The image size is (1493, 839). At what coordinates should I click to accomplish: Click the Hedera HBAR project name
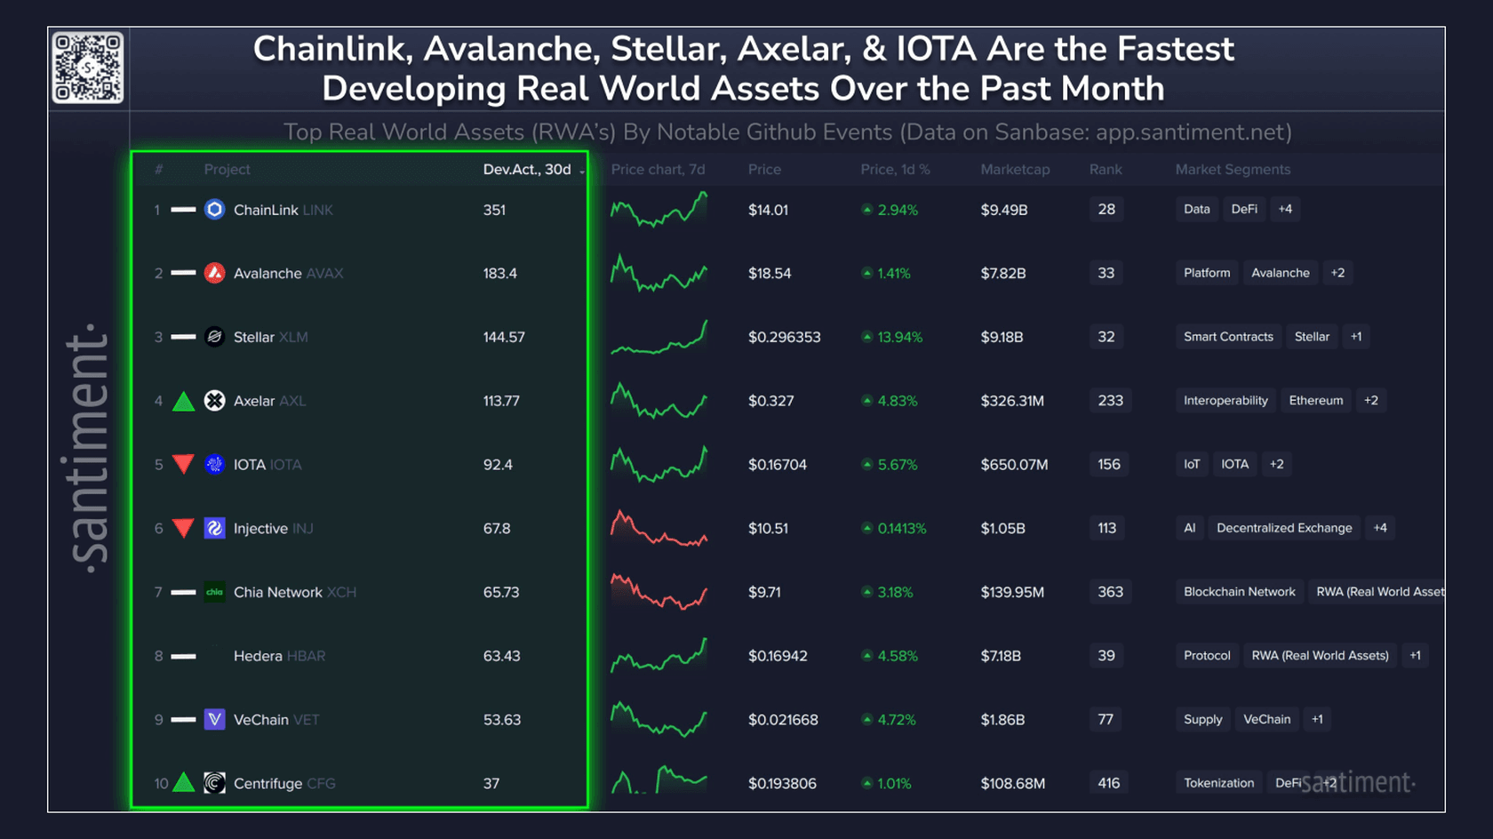coord(279,656)
